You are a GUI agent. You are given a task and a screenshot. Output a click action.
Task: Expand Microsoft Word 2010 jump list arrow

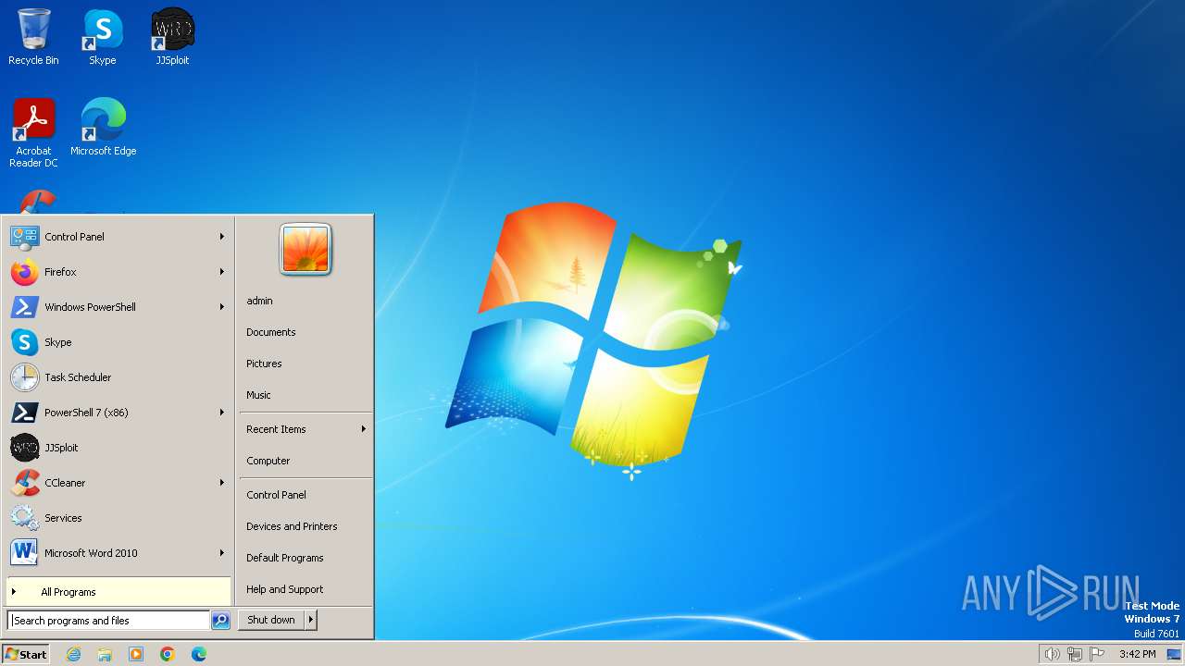pyautogui.click(x=222, y=553)
